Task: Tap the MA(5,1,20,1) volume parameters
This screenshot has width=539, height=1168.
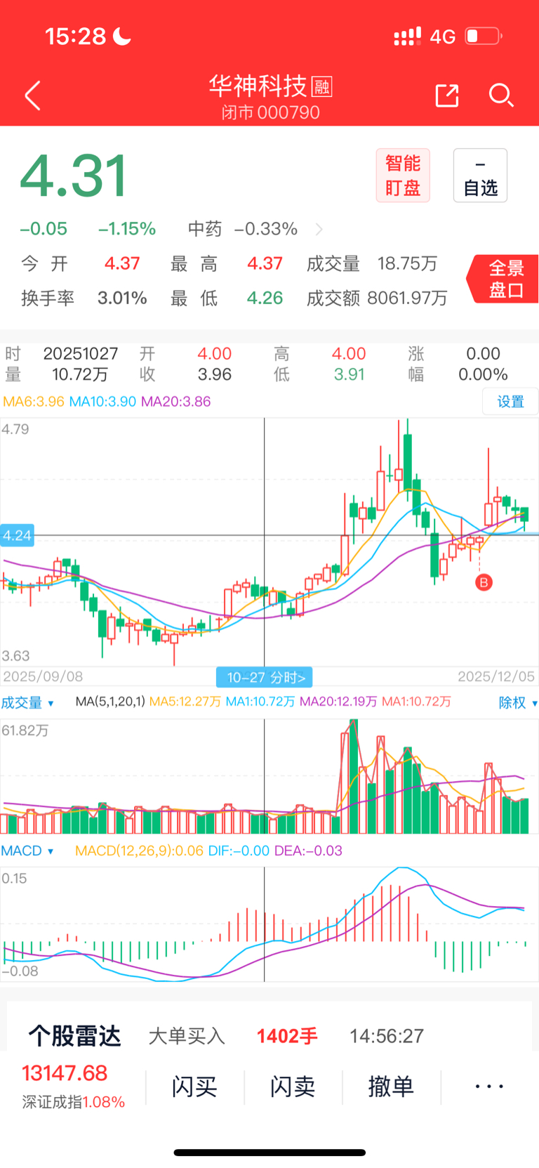Action: (110, 702)
